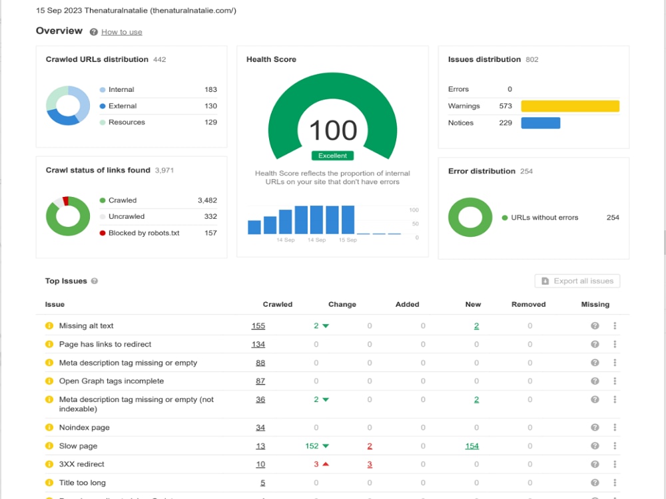
Task: Open Added count 3 for 3XX redirect
Action: coord(370,464)
